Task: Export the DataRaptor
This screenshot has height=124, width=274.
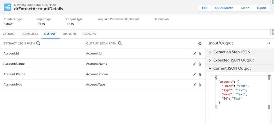Action: pyautogui.click(x=262, y=8)
